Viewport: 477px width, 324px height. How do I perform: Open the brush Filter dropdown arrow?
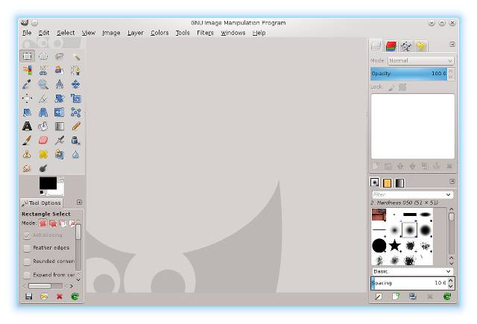[448, 194]
